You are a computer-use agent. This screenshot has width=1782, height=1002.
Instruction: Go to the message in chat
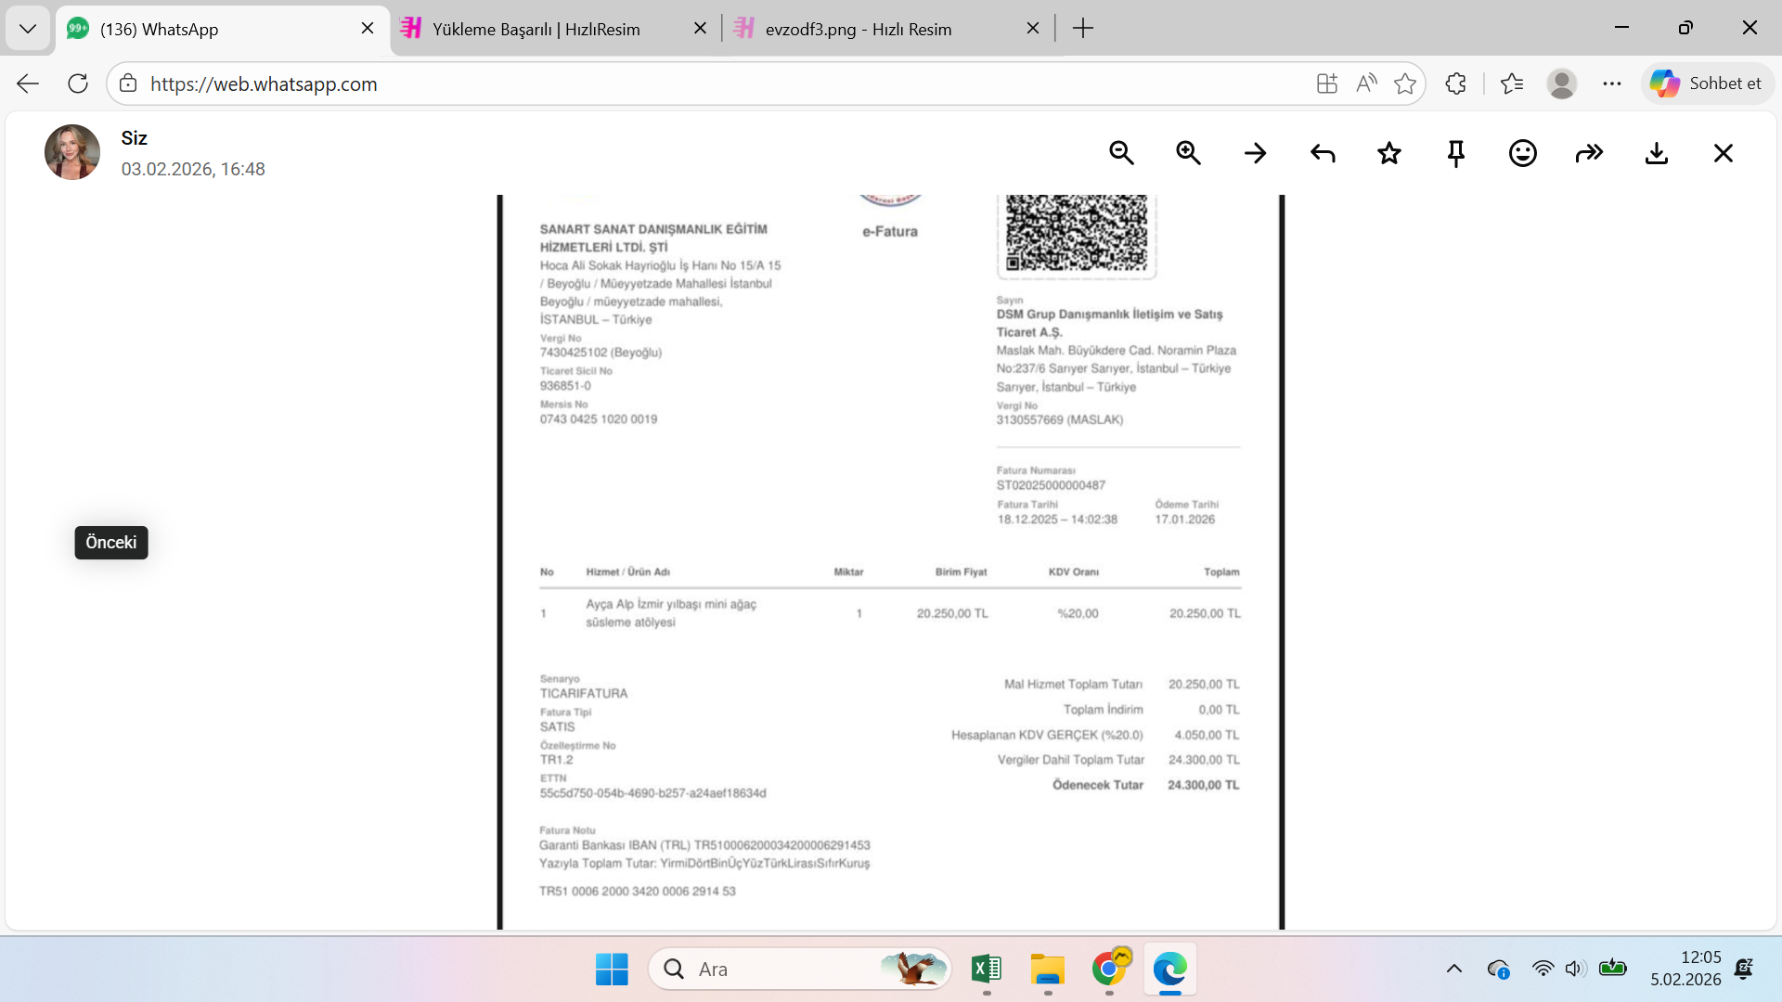coord(1255,153)
